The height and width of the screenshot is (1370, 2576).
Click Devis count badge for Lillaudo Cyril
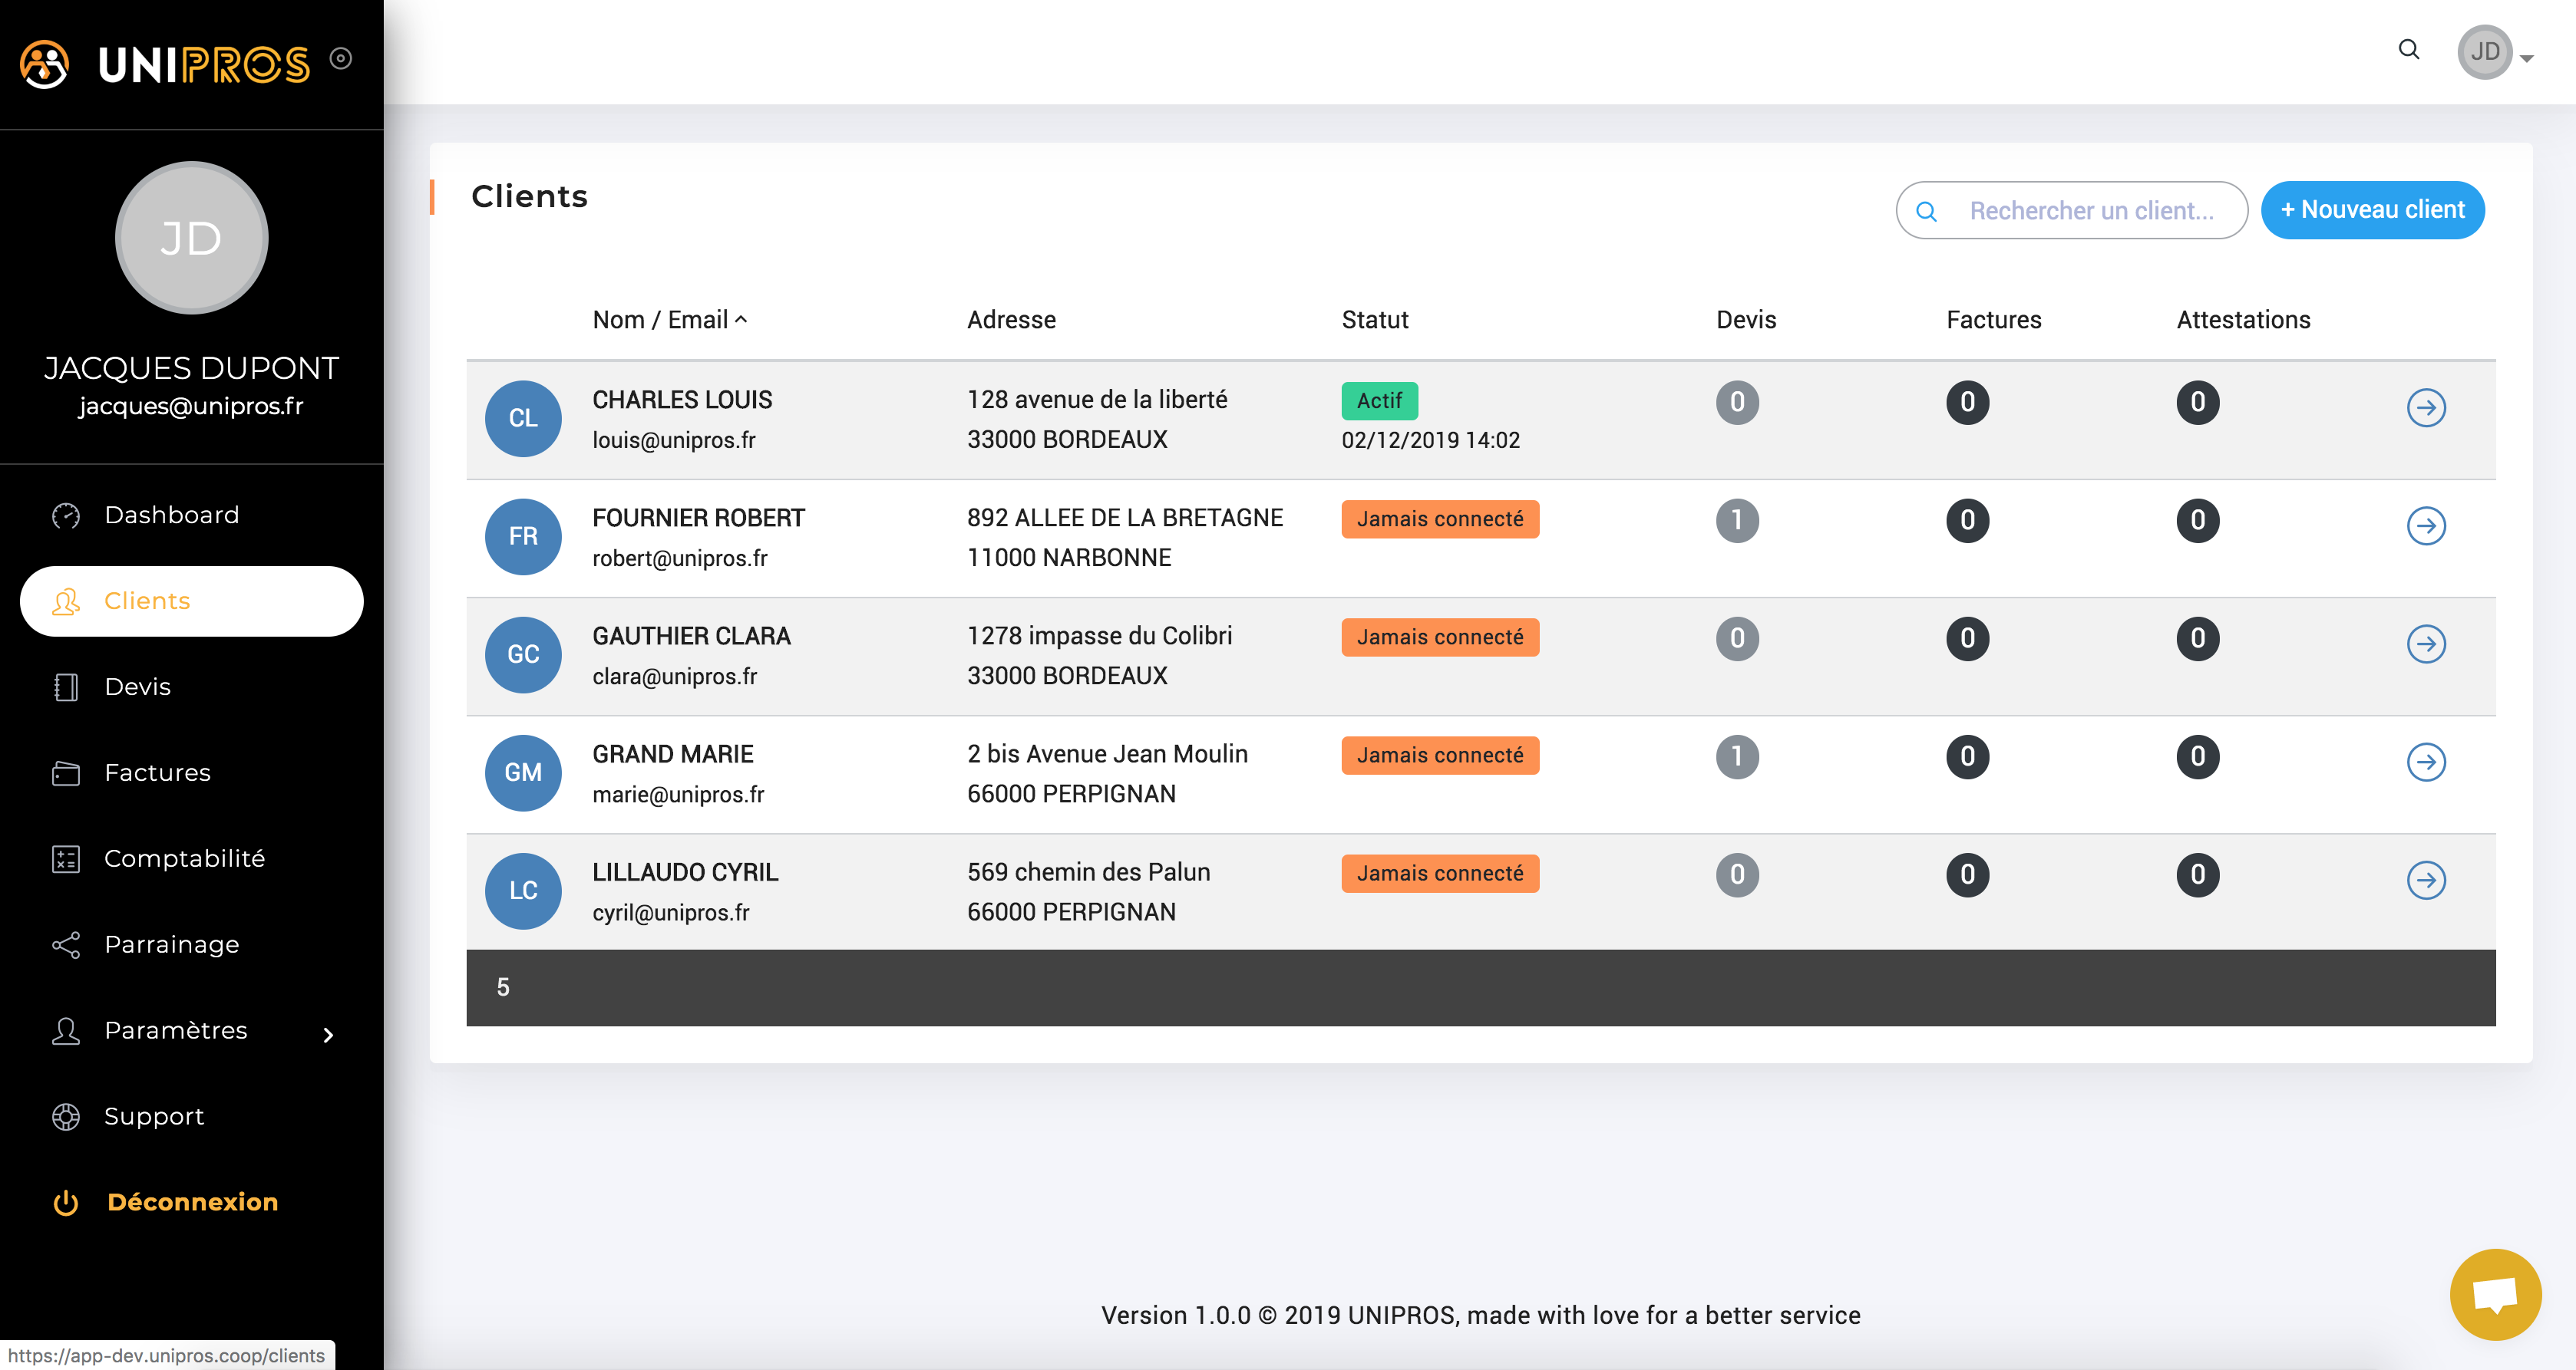pos(1737,874)
